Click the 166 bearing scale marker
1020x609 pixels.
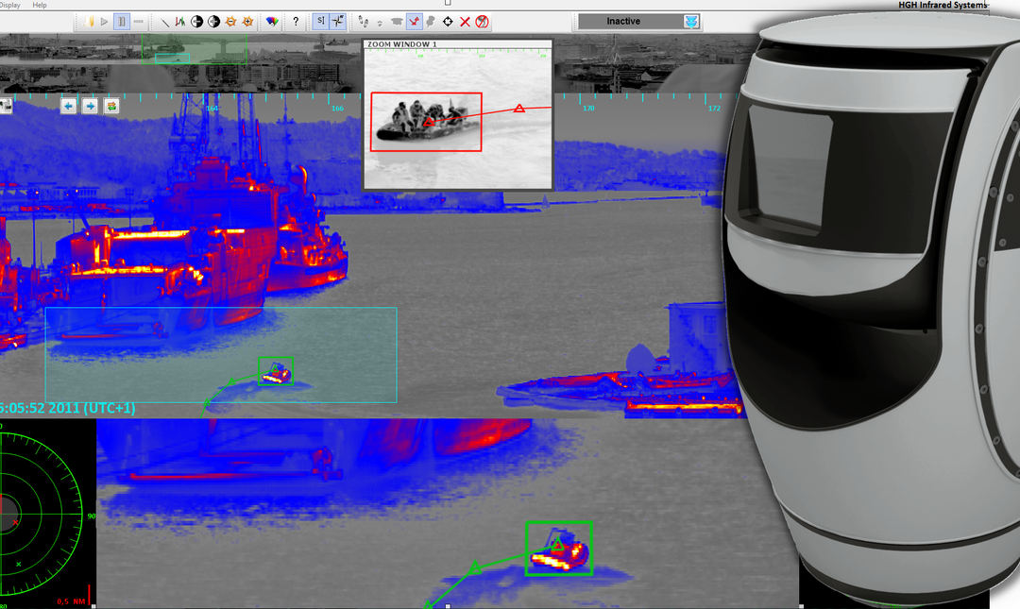tap(337, 108)
